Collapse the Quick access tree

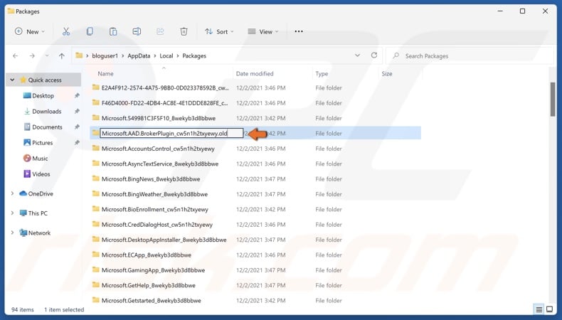pyautogui.click(x=12, y=80)
